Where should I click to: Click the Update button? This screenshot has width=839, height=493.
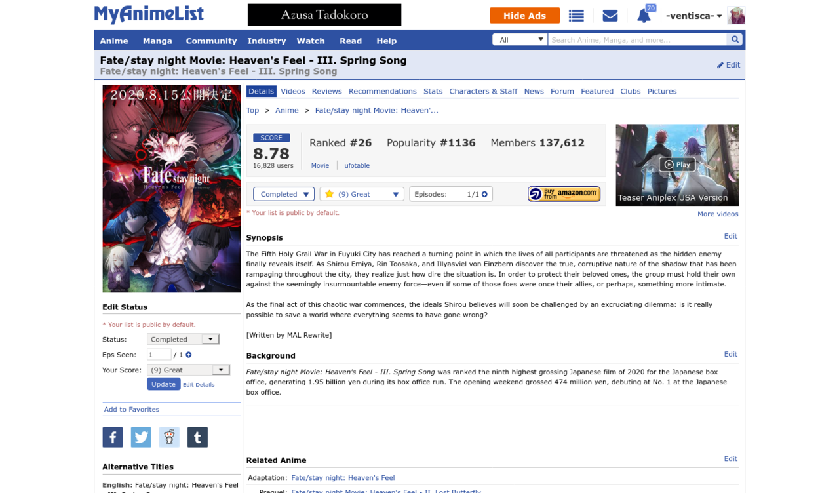tap(164, 384)
